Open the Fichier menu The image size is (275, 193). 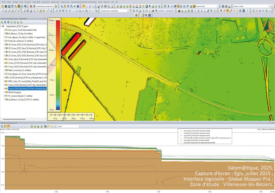[x=3, y=2]
